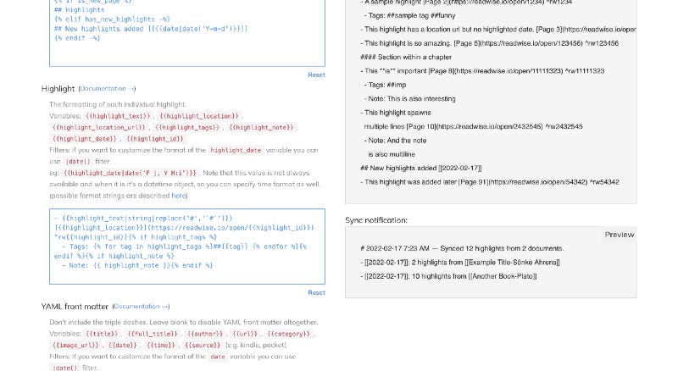Select the {{highlight_date}} variable tag
The image size is (678, 371).
84,139
